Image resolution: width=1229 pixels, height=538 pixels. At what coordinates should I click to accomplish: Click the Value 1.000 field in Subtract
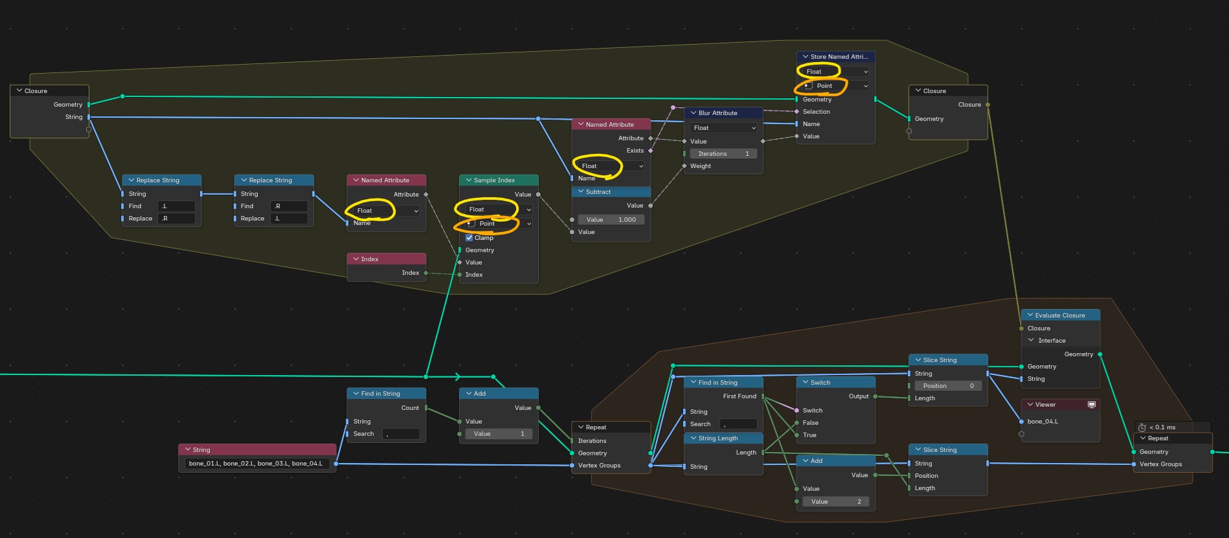611,220
